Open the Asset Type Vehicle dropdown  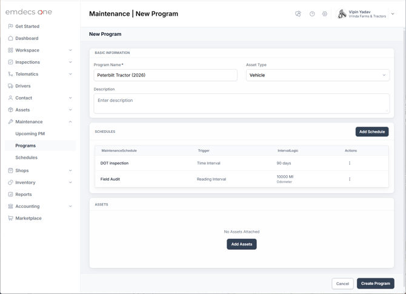point(318,75)
